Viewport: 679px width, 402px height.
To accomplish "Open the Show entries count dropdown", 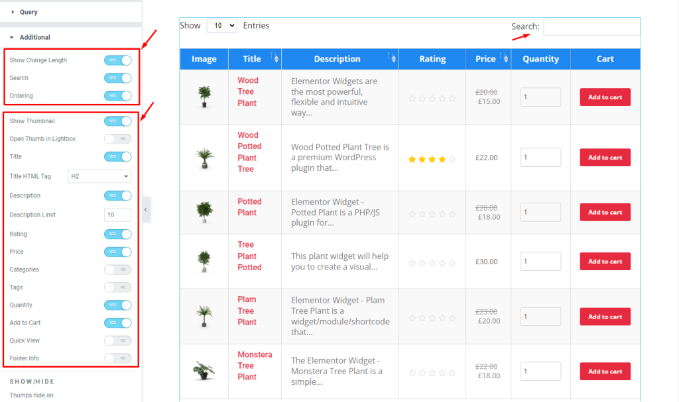I will 221,26.
